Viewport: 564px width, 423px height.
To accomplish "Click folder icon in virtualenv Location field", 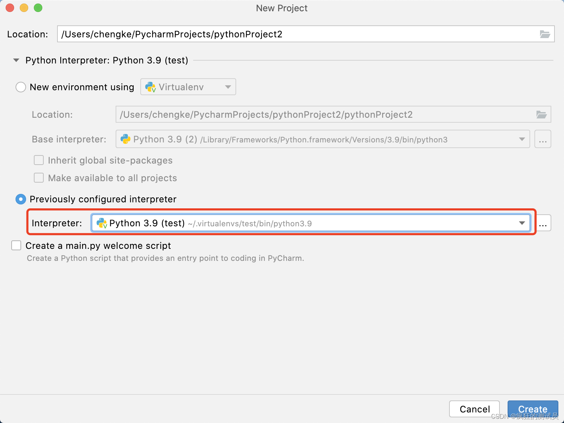I will (x=541, y=115).
